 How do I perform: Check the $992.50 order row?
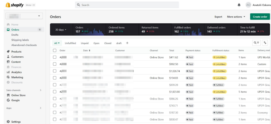[x=55, y=64]
